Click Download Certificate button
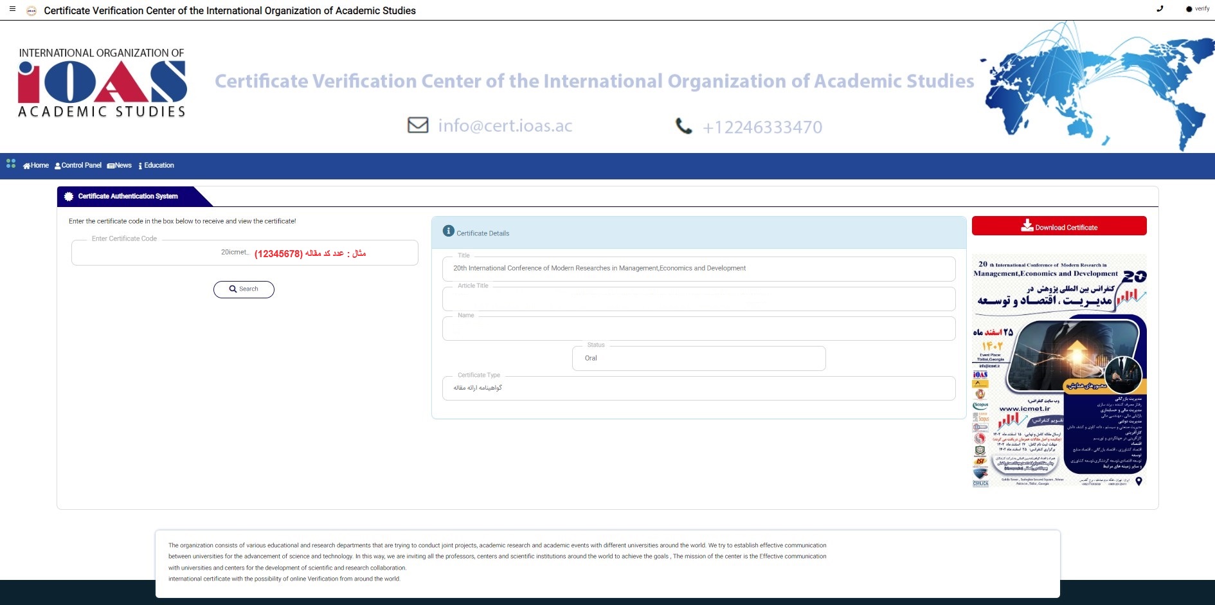The width and height of the screenshot is (1215, 605). click(x=1059, y=226)
